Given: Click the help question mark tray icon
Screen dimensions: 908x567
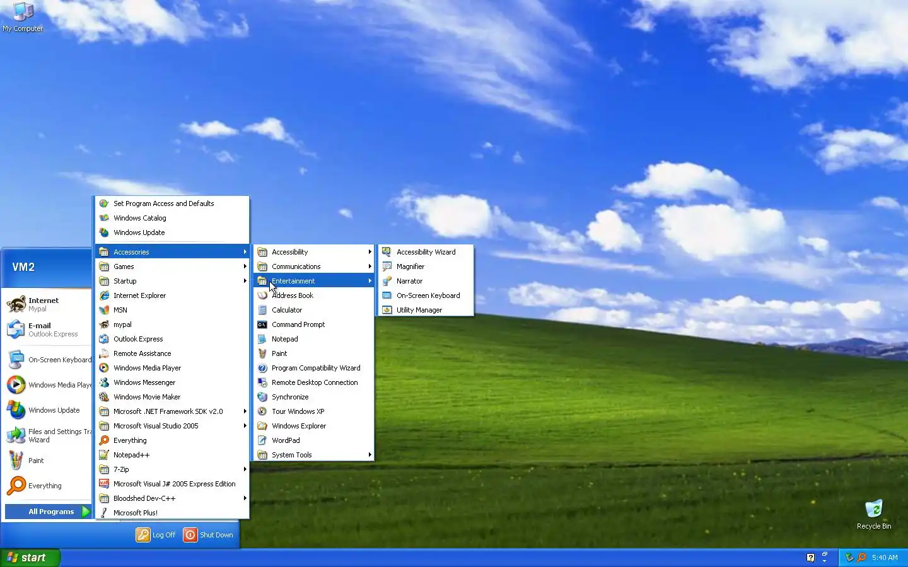Looking at the screenshot, I should click(x=811, y=558).
